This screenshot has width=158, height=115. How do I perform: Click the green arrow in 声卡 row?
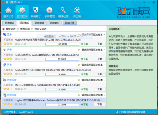point(79,50)
